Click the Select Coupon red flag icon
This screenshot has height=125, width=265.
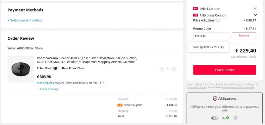(195, 9)
